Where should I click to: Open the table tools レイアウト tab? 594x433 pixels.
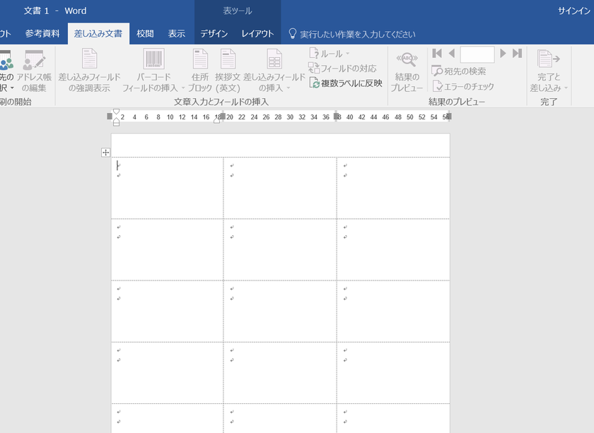point(257,34)
